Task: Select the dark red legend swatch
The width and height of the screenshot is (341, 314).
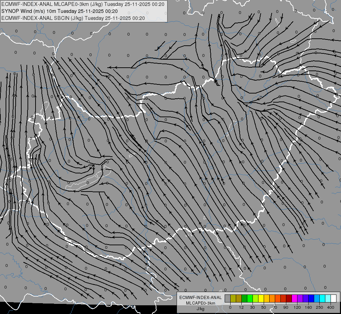Action: click(x=289, y=298)
